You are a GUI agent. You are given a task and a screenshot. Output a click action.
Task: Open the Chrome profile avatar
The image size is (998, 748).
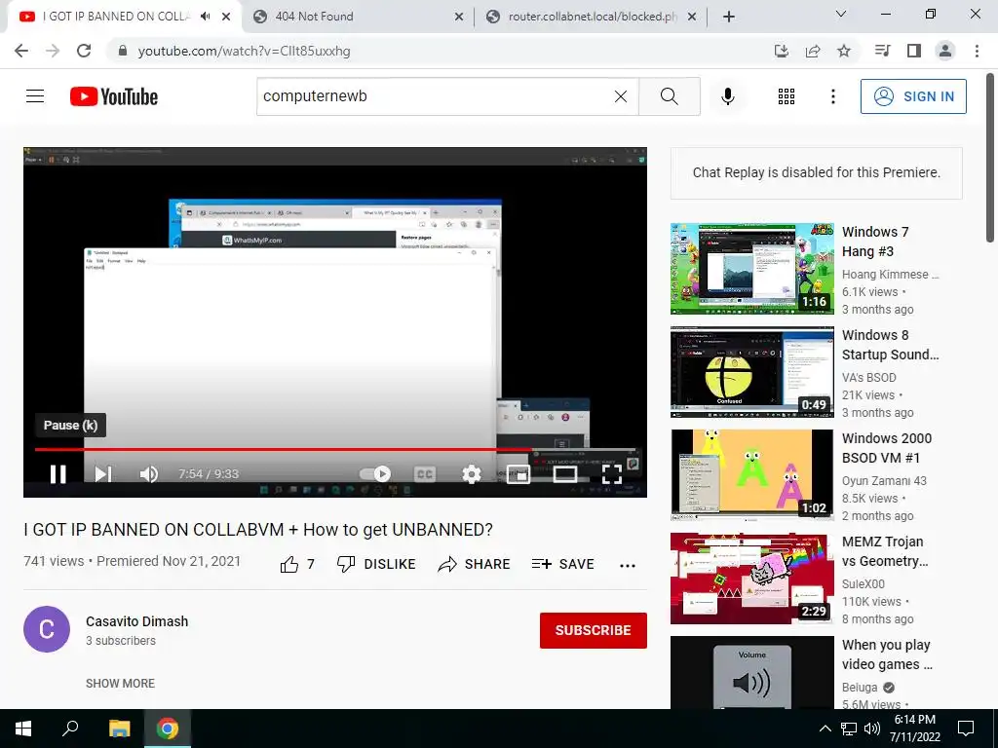pyautogui.click(x=945, y=51)
